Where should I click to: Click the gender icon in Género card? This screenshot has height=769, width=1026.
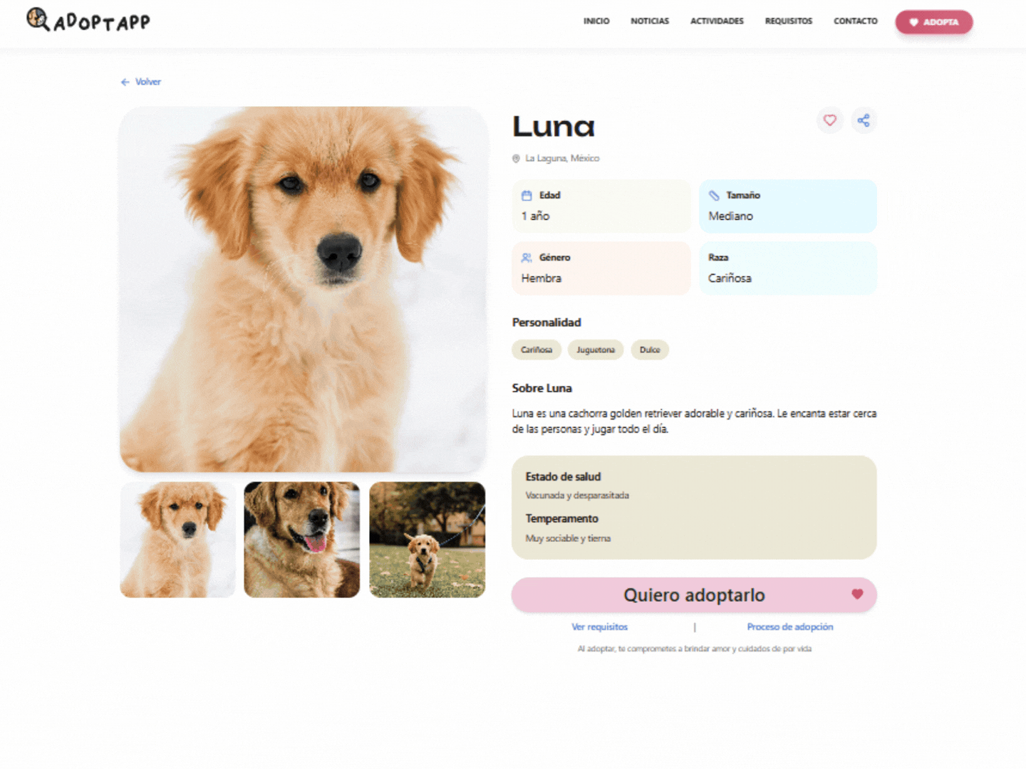tap(527, 258)
